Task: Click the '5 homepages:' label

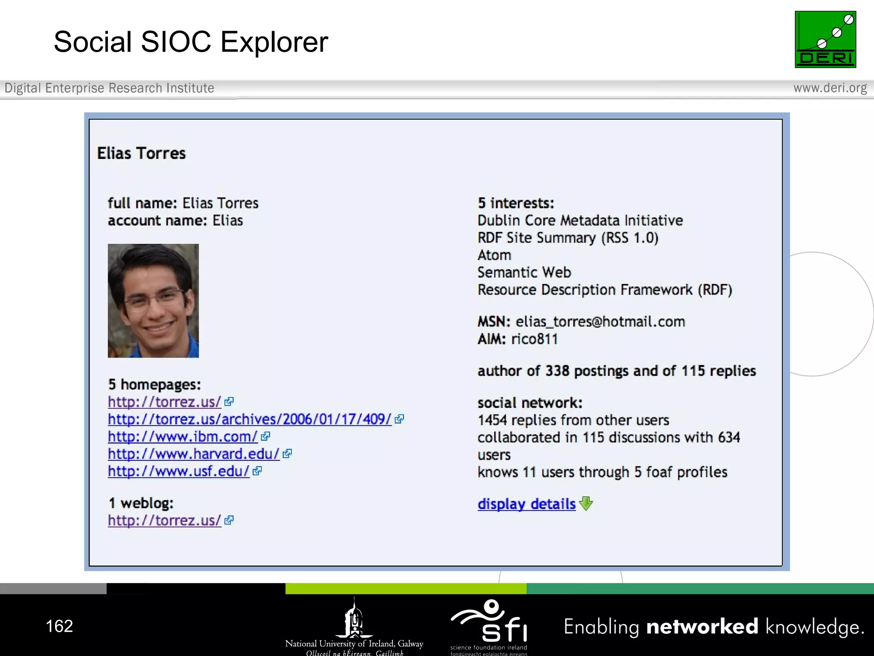Action: (154, 384)
